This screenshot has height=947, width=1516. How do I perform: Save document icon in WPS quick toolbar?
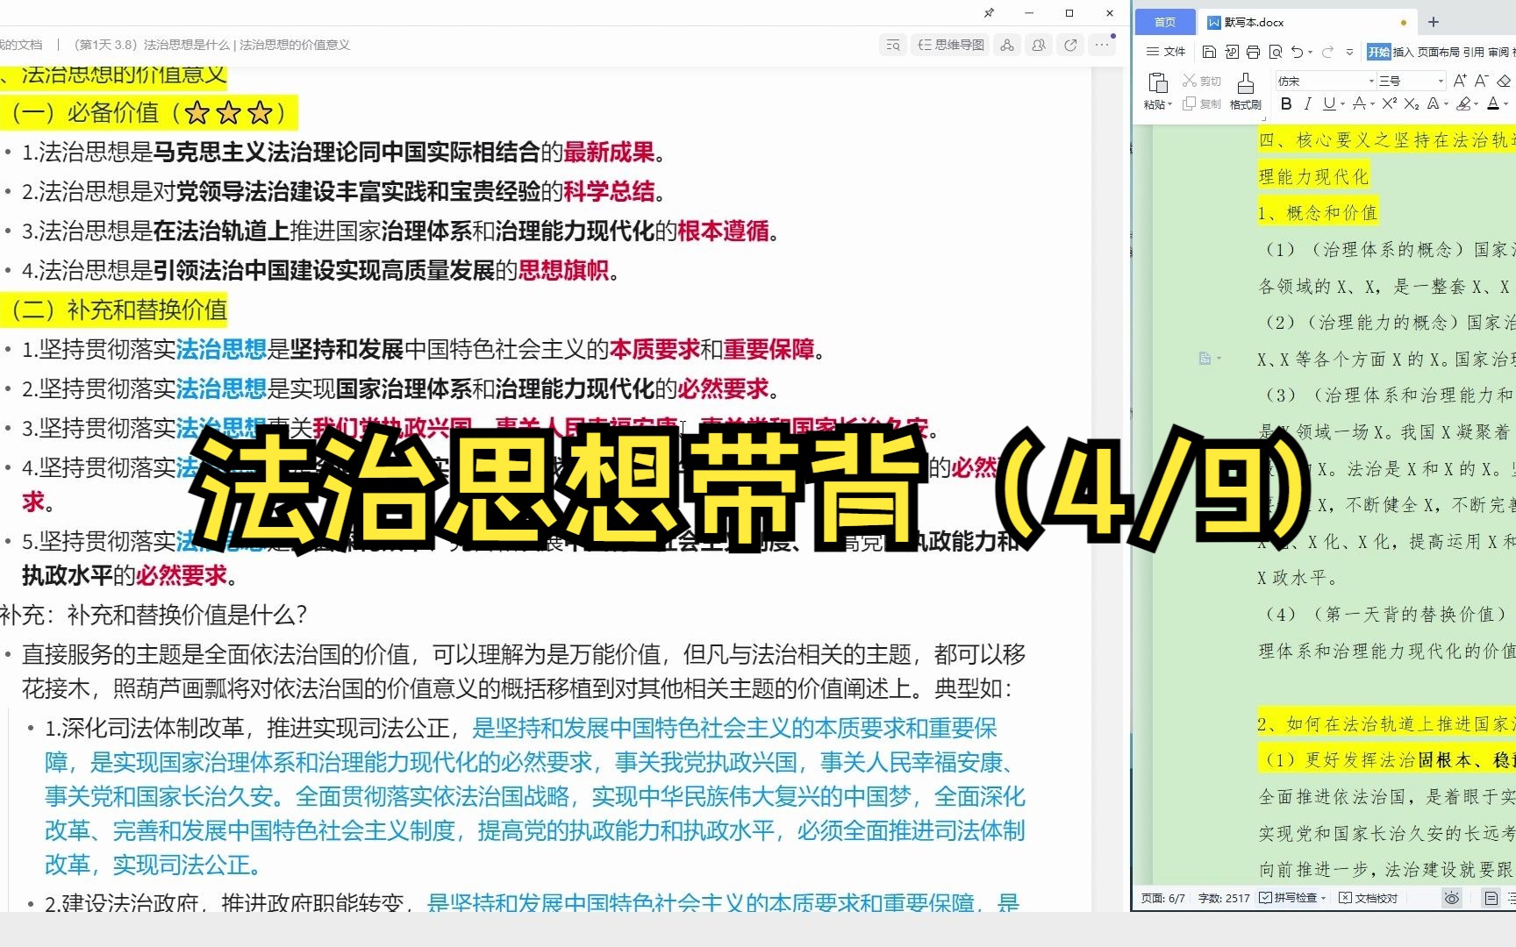(1209, 52)
